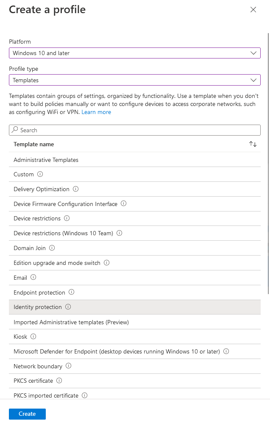Click info icon next to Kiosk
The height and width of the screenshot is (423, 270).
pyautogui.click(x=33, y=337)
